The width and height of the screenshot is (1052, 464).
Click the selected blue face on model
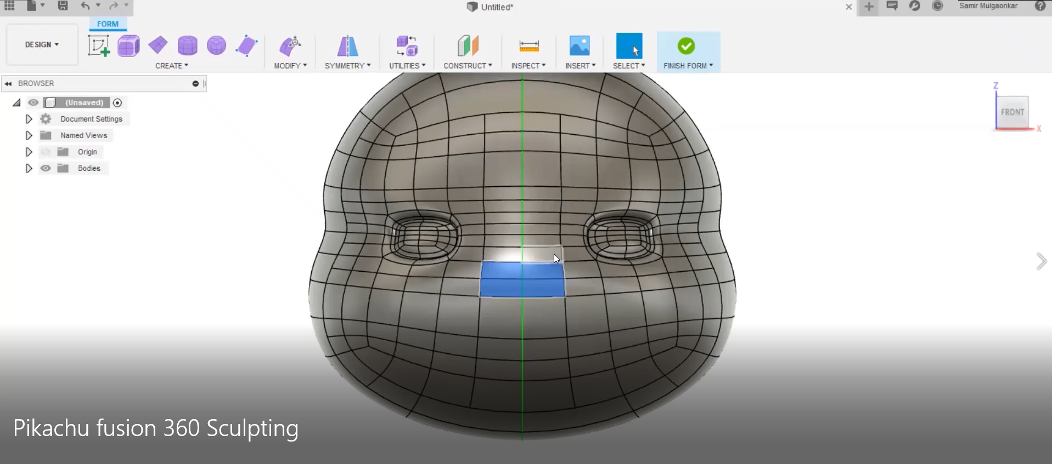522,279
